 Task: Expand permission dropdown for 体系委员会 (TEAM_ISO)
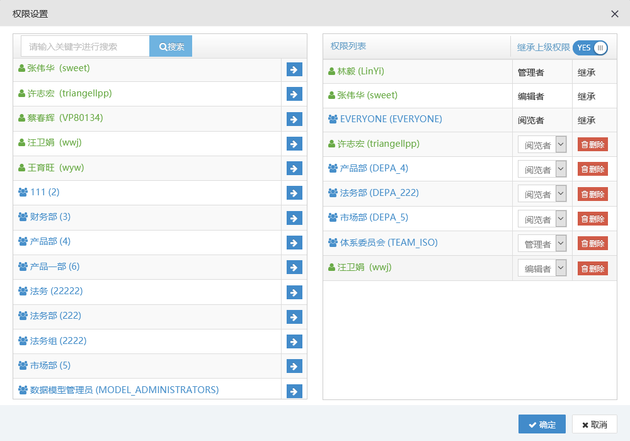(542, 244)
